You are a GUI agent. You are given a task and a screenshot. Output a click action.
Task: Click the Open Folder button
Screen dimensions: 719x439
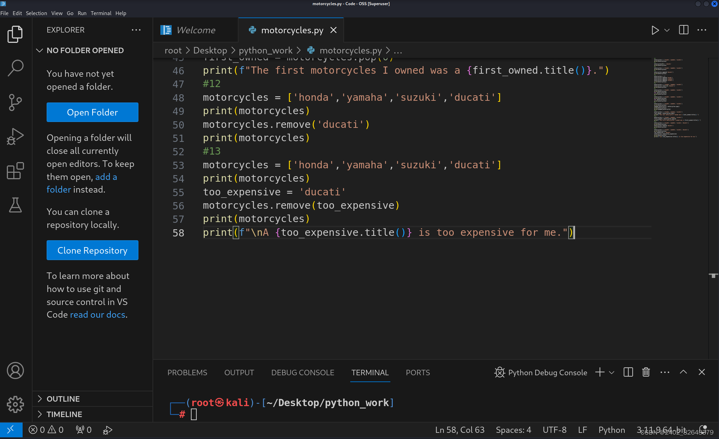pos(93,112)
